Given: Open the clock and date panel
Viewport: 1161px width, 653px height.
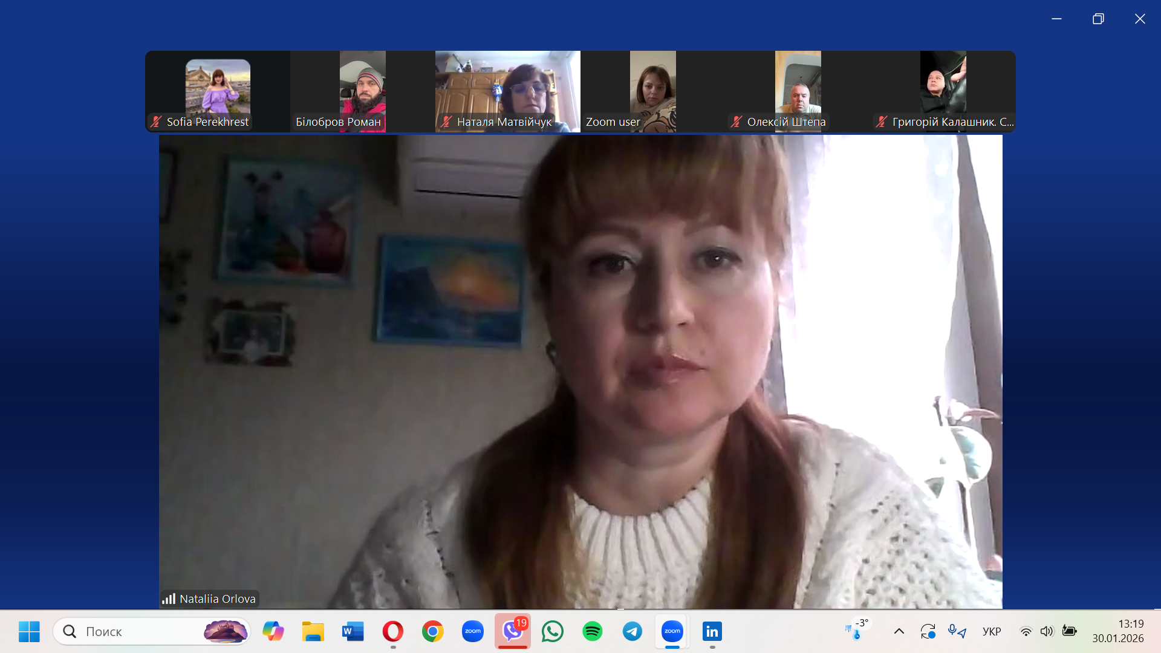Looking at the screenshot, I should click(1117, 631).
